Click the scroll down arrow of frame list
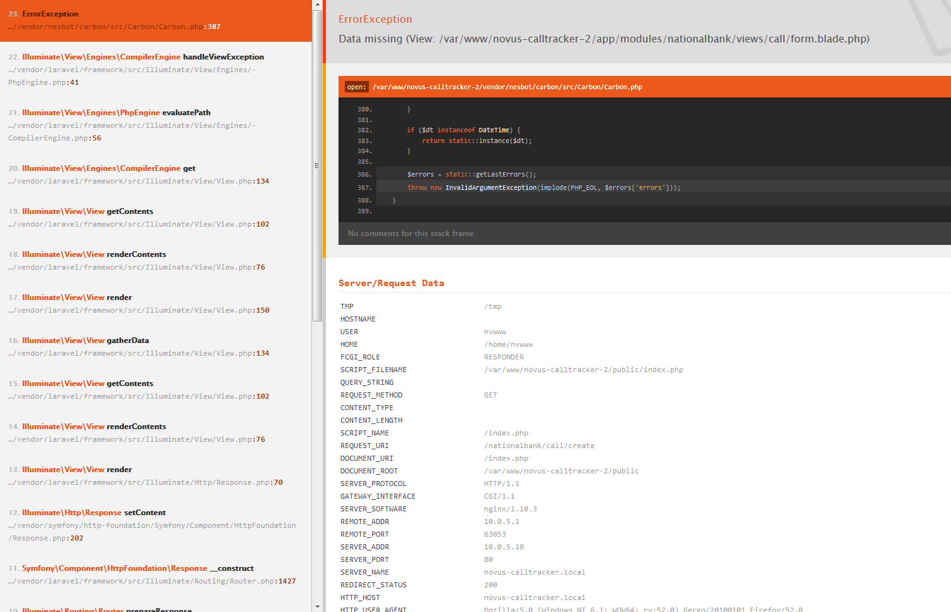 tap(317, 607)
